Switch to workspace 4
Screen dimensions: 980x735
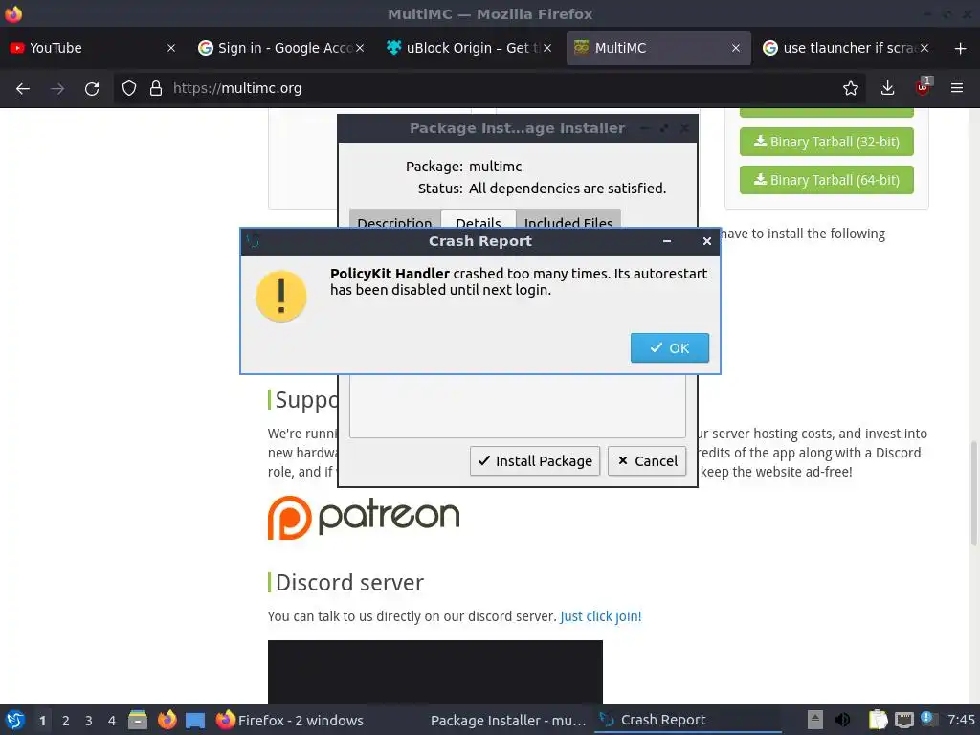point(112,721)
